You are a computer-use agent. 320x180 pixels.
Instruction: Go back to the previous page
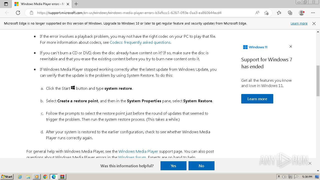(x=7, y=13)
